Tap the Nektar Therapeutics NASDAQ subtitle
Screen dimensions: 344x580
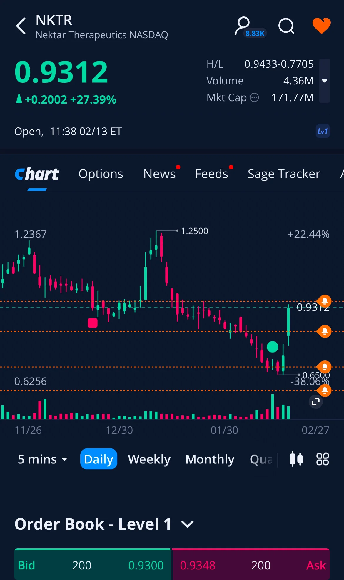(x=102, y=35)
